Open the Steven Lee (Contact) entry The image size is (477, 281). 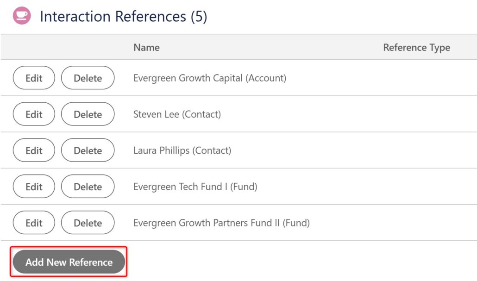click(x=177, y=114)
